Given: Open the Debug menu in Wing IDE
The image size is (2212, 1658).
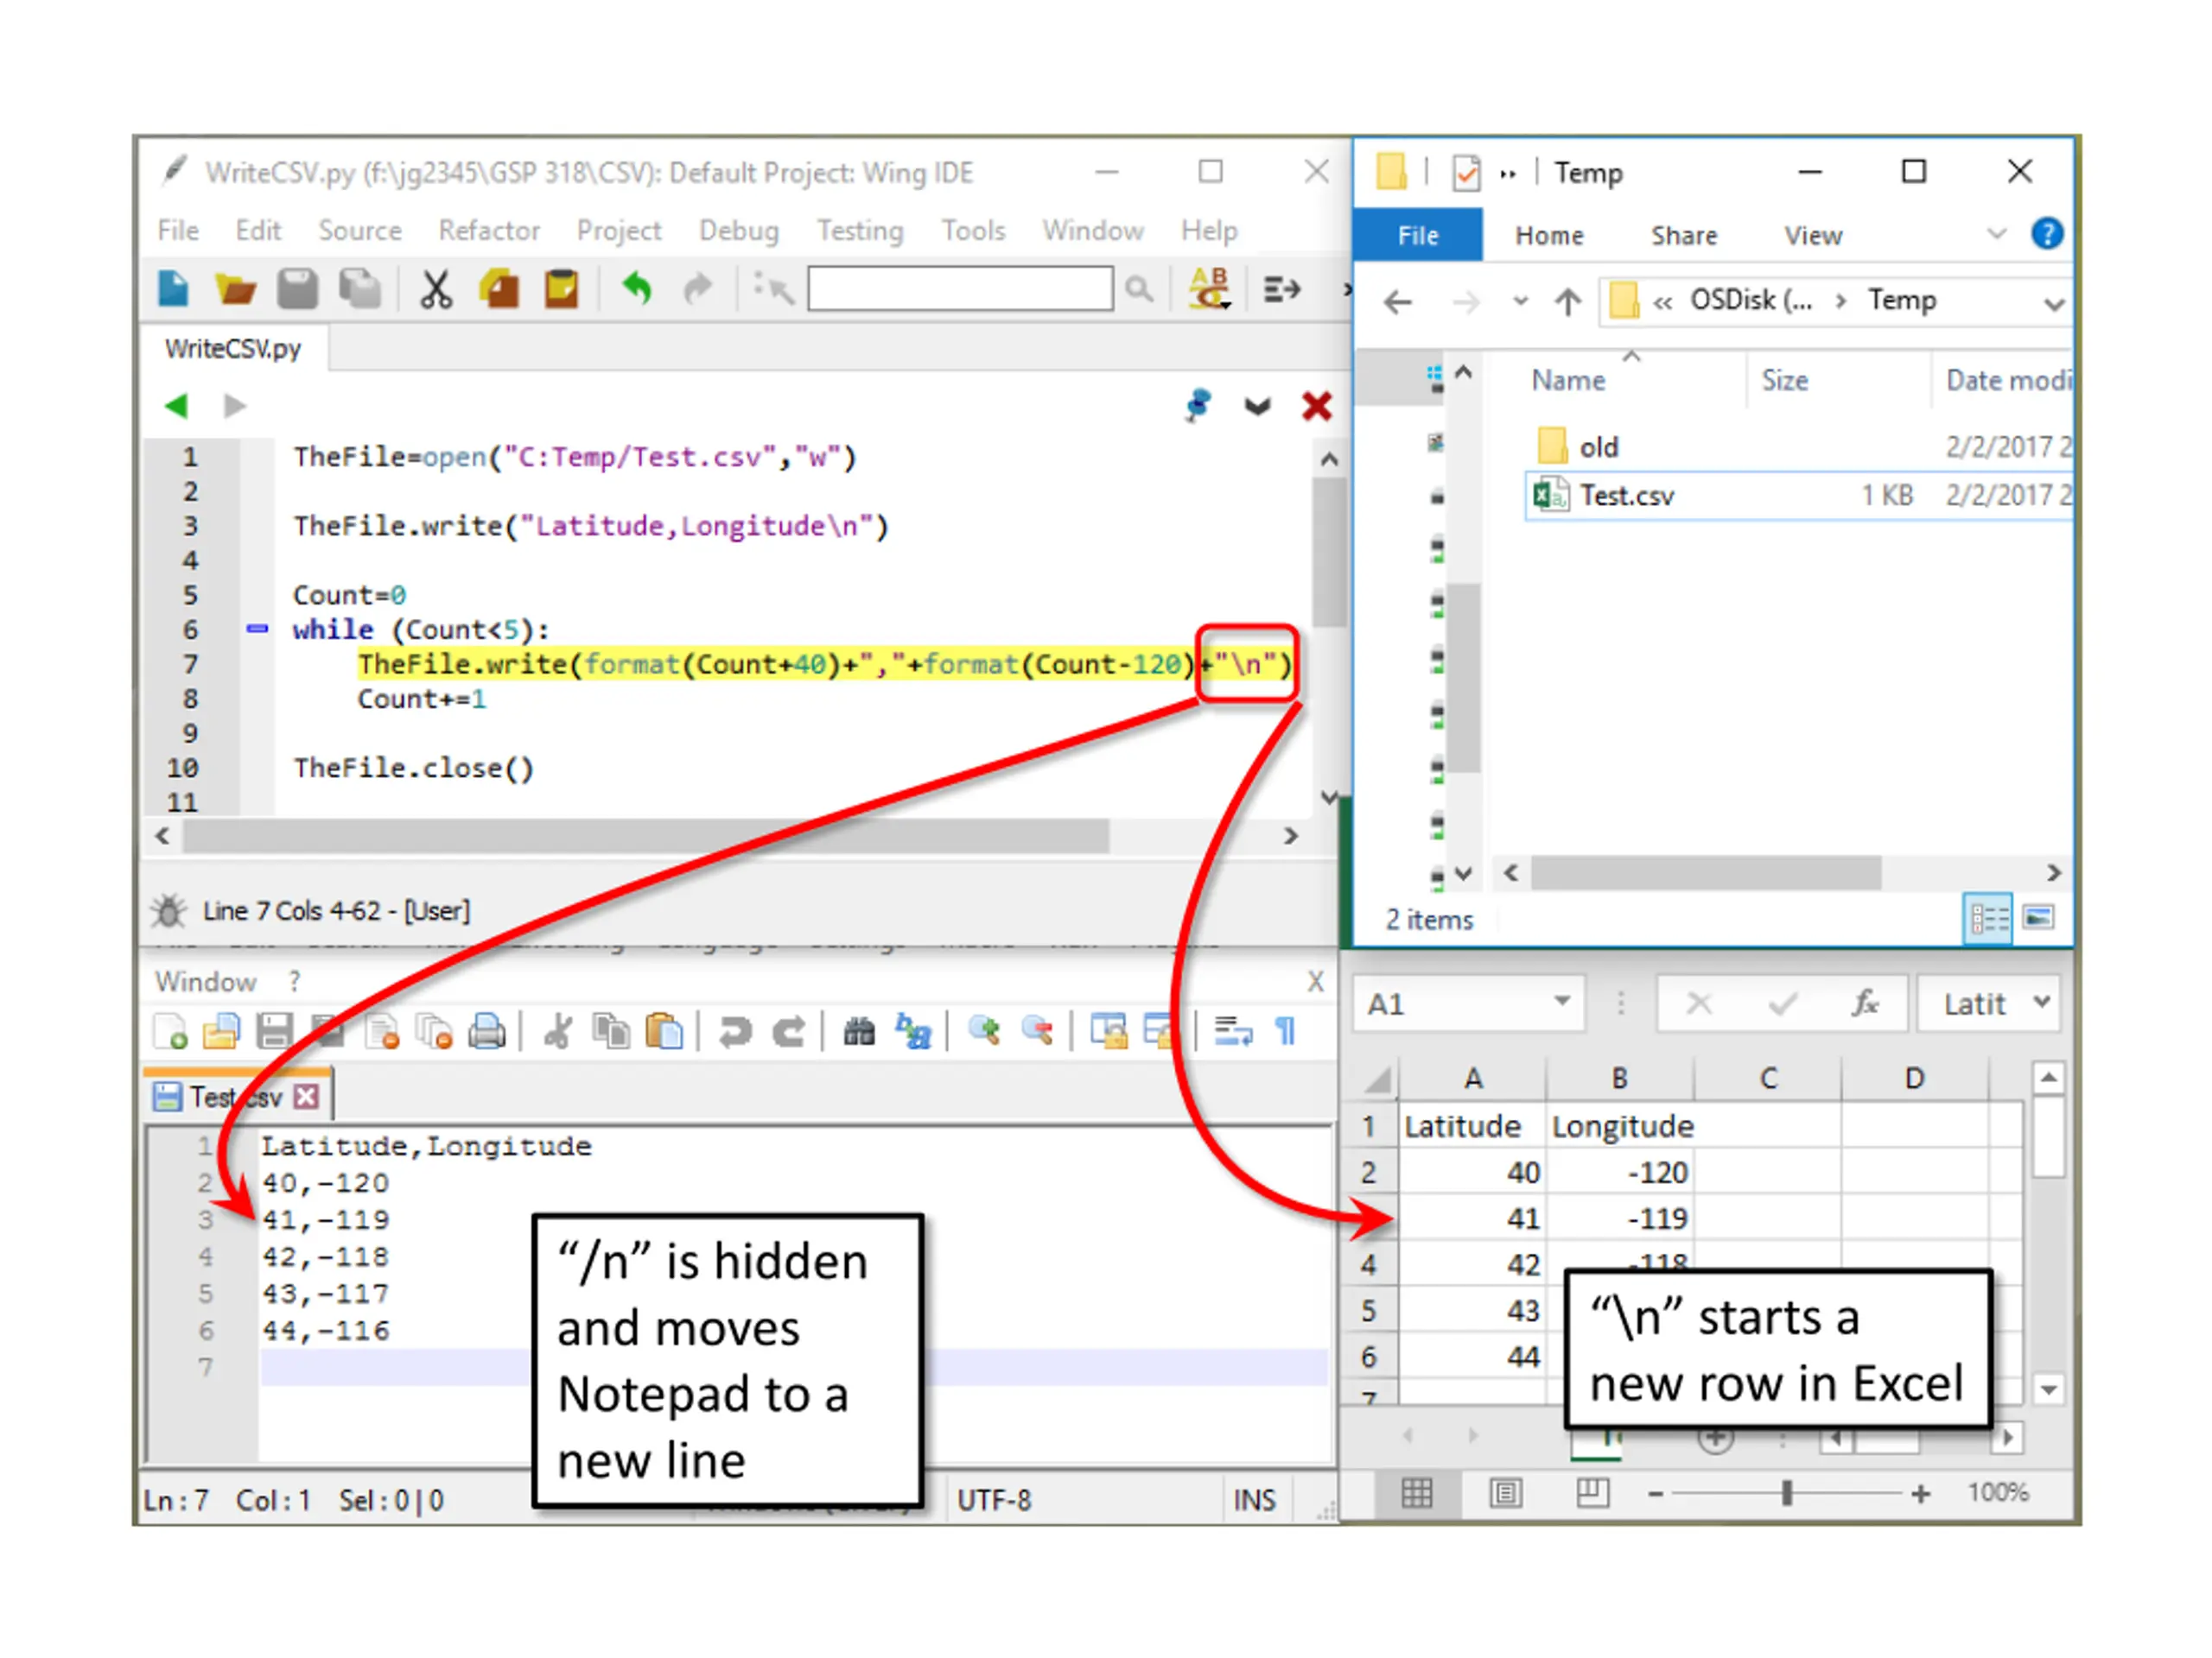Looking at the screenshot, I should pos(739,231).
